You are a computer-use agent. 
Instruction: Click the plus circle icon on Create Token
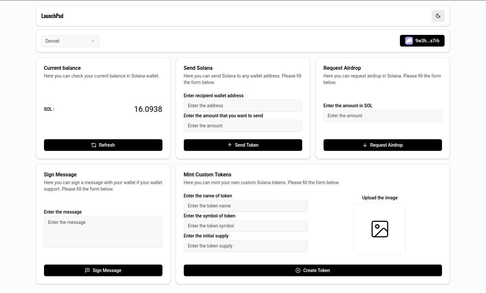pos(298,270)
